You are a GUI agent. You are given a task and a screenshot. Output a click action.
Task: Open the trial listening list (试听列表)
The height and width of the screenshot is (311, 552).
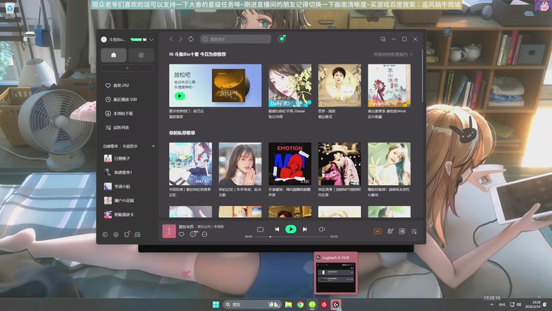[x=117, y=128]
